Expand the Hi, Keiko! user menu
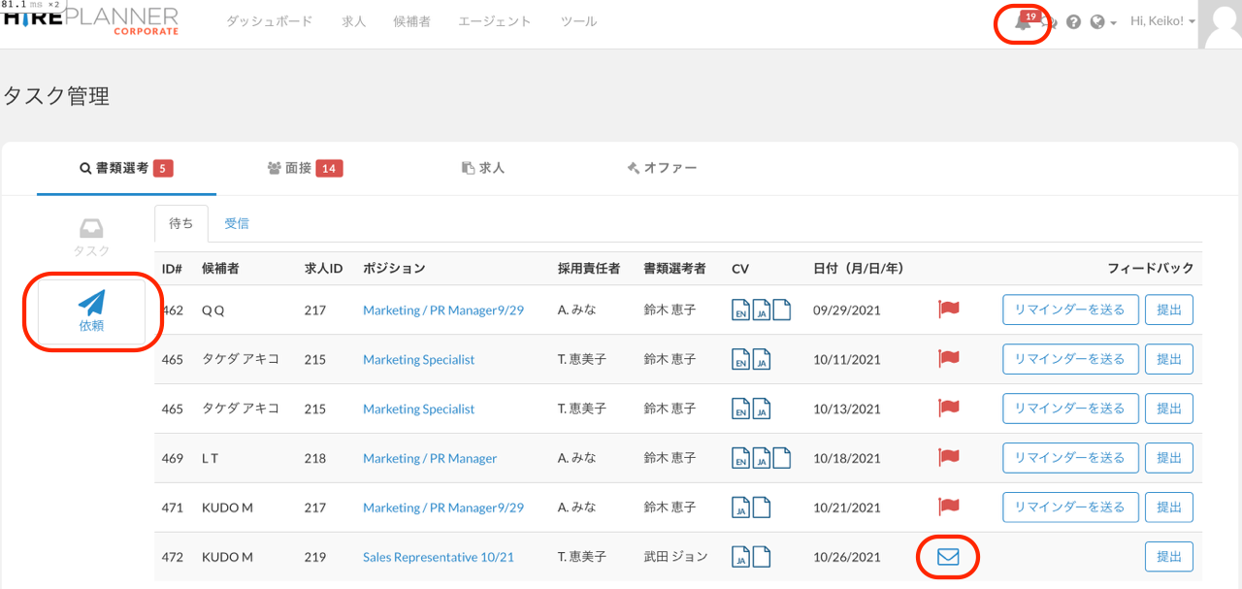Screen dimensions: 1242x589 coord(1161,21)
